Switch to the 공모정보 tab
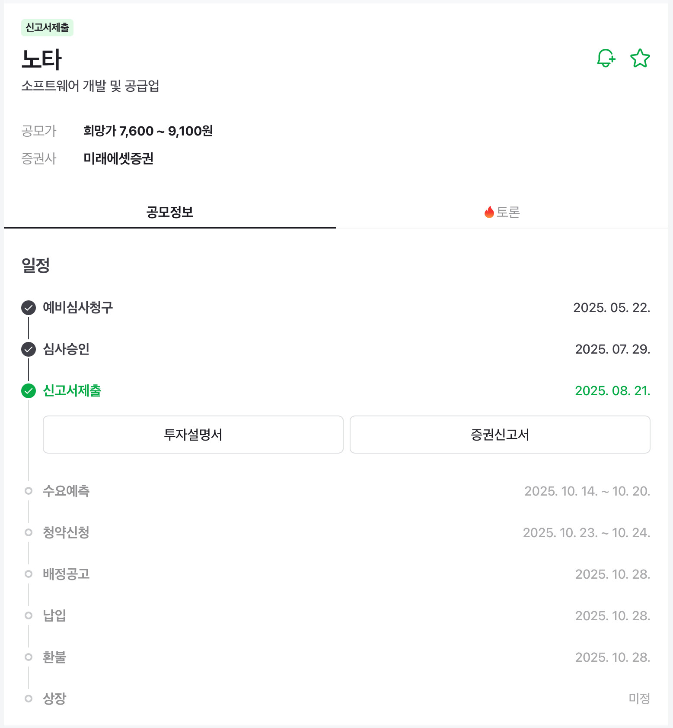 point(170,212)
